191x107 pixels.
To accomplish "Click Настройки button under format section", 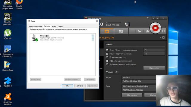I will point(132,95).
